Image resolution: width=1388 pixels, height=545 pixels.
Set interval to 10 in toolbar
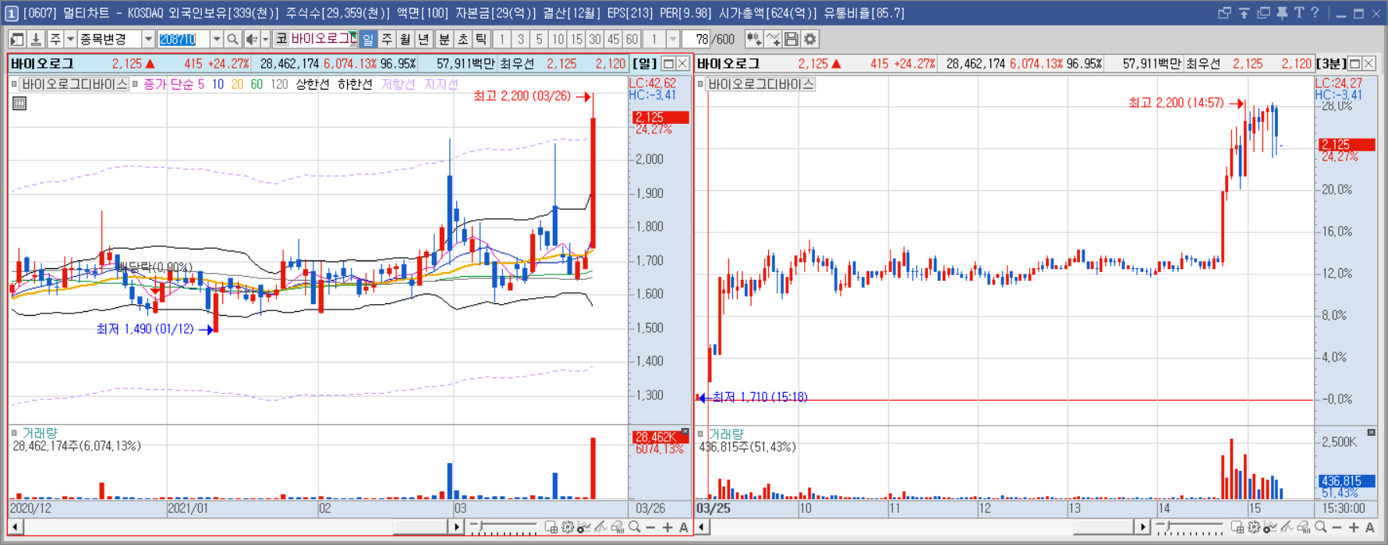pos(558,39)
